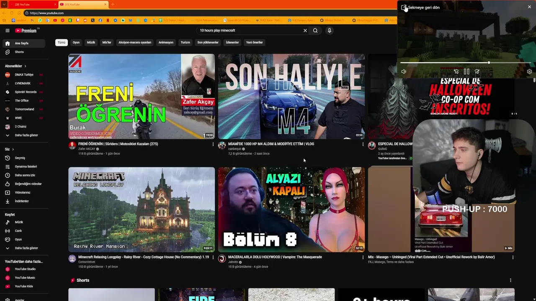Open Zafer AKÇAY channel name link
Image resolution: width=536 pixels, height=301 pixels.
click(x=87, y=149)
